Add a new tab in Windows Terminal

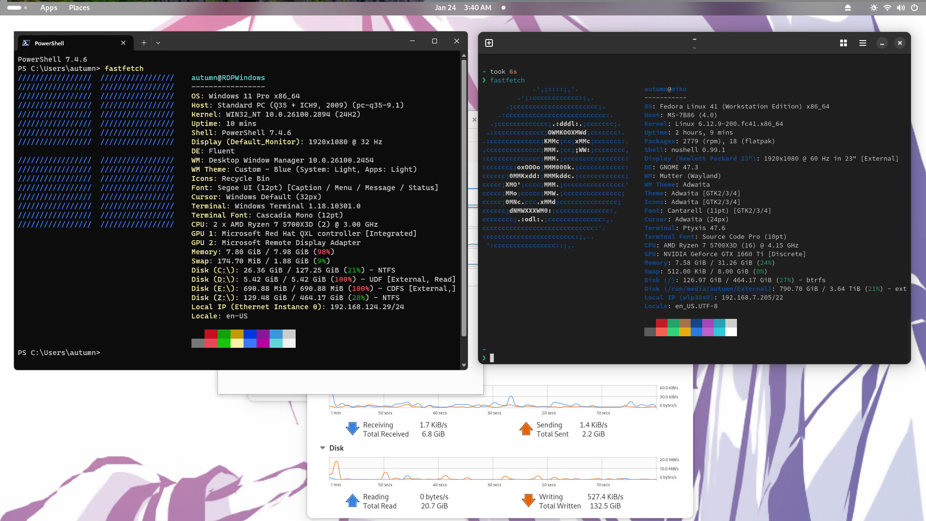(144, 43)
